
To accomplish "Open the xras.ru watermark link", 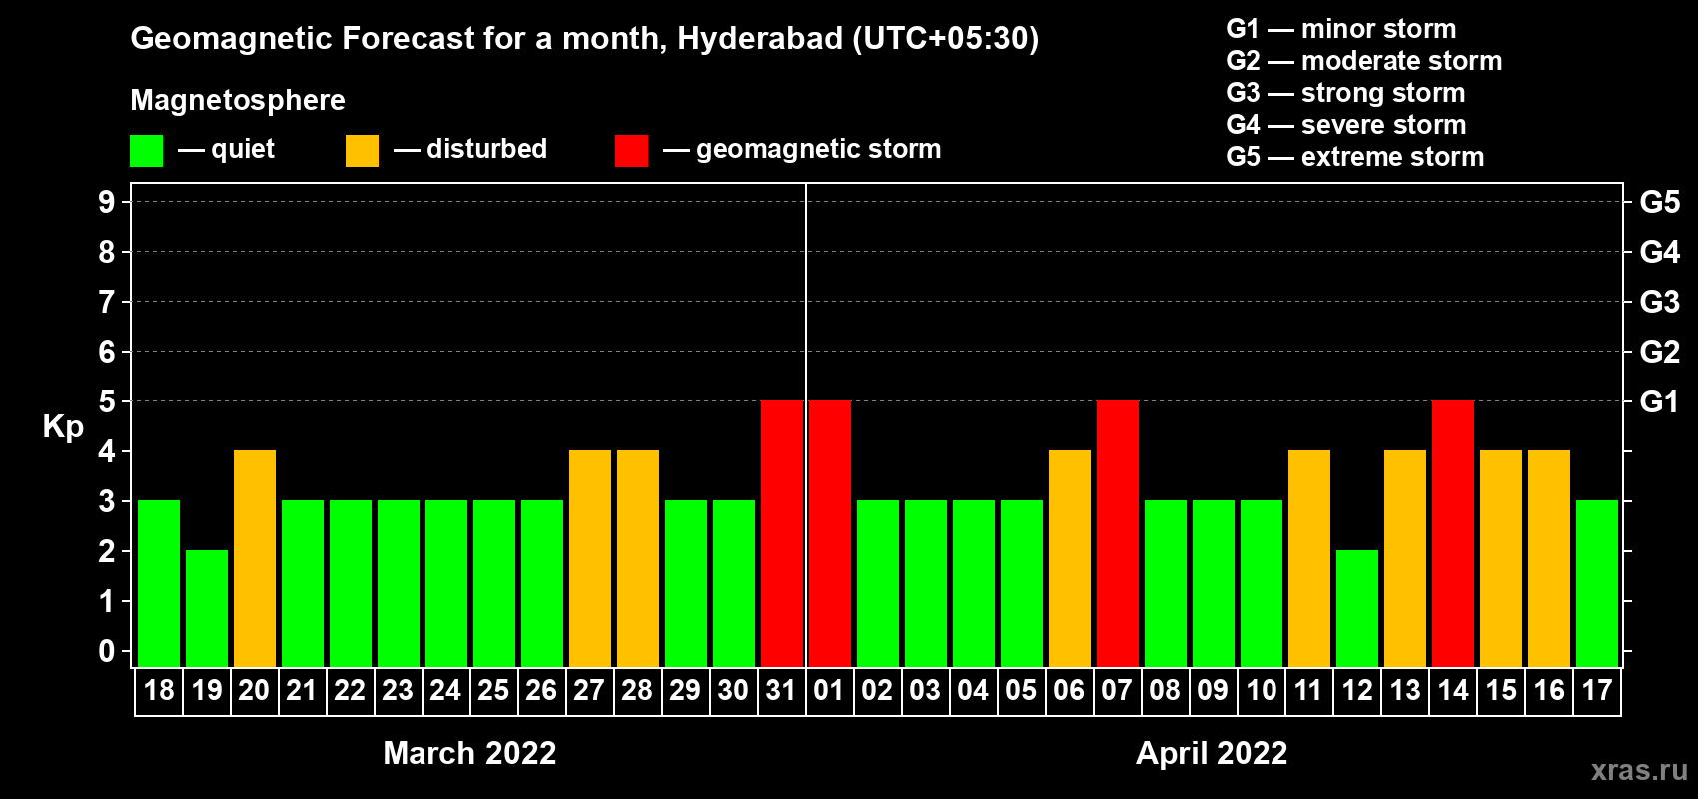I will click(x=1639, y=770).
